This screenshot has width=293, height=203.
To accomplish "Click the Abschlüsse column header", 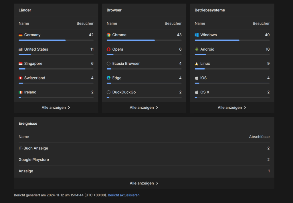I will (259, 137).
